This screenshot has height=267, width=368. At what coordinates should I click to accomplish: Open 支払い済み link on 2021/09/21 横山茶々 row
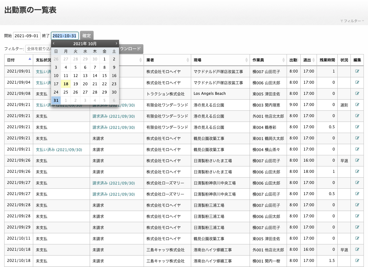click(59, 150)
